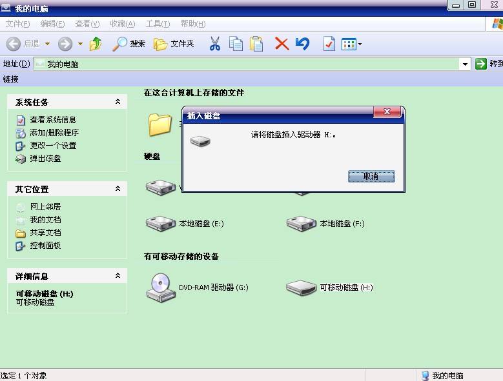This screenshot has height=381, width=503.
Task: Click the status bar My Computer icon
Action: point(425,376)
